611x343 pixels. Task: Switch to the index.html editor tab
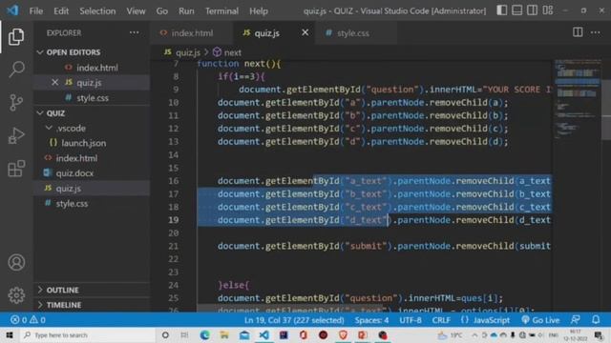tap(191, 33)
